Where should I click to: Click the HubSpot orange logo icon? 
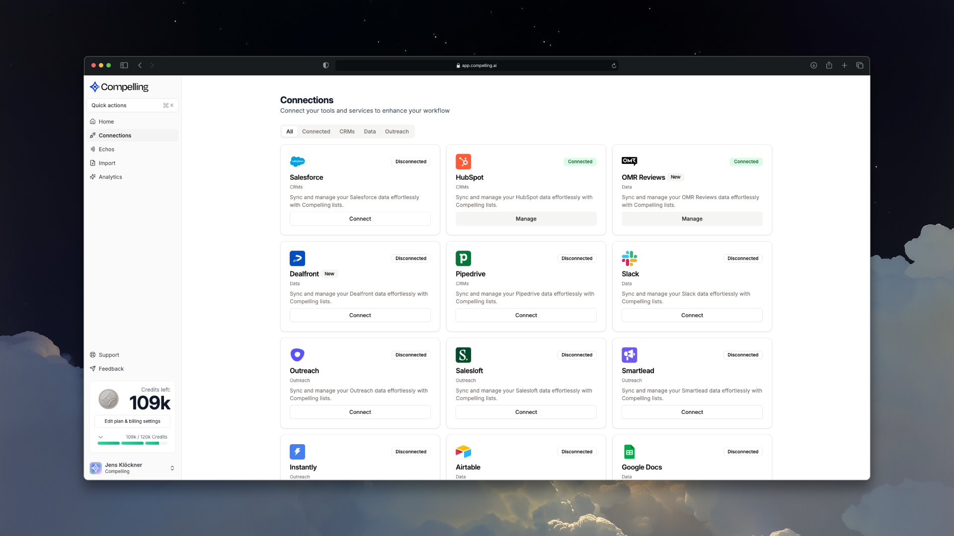pyautogui.click(x=463, y=161)
